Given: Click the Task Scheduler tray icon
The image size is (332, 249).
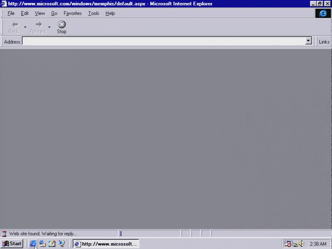Looking at the screenshot, I should pyautogui.click(x=287, y=244).
